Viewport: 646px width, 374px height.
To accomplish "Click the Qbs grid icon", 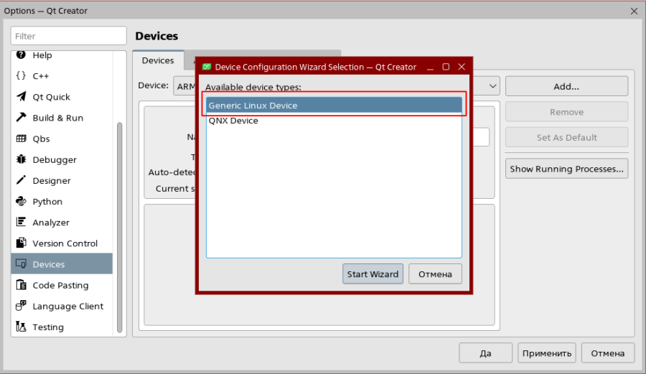I will point(21,139).
